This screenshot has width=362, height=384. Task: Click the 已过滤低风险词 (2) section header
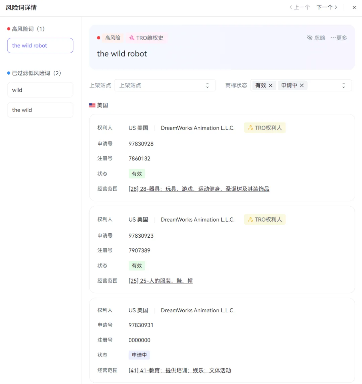click(x=34, y=73)
